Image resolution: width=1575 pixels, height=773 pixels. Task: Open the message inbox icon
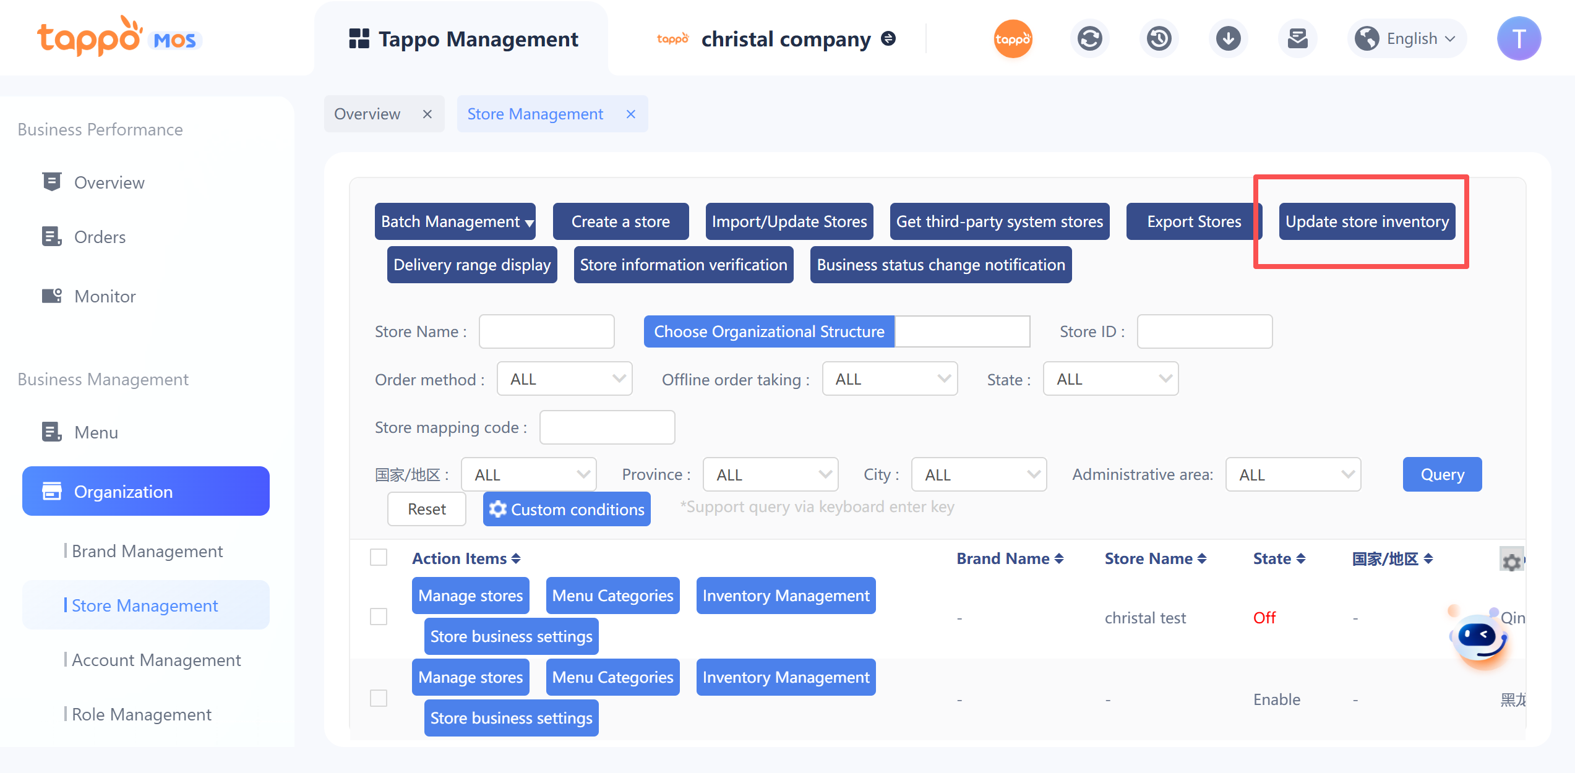tap(1297, 39)
